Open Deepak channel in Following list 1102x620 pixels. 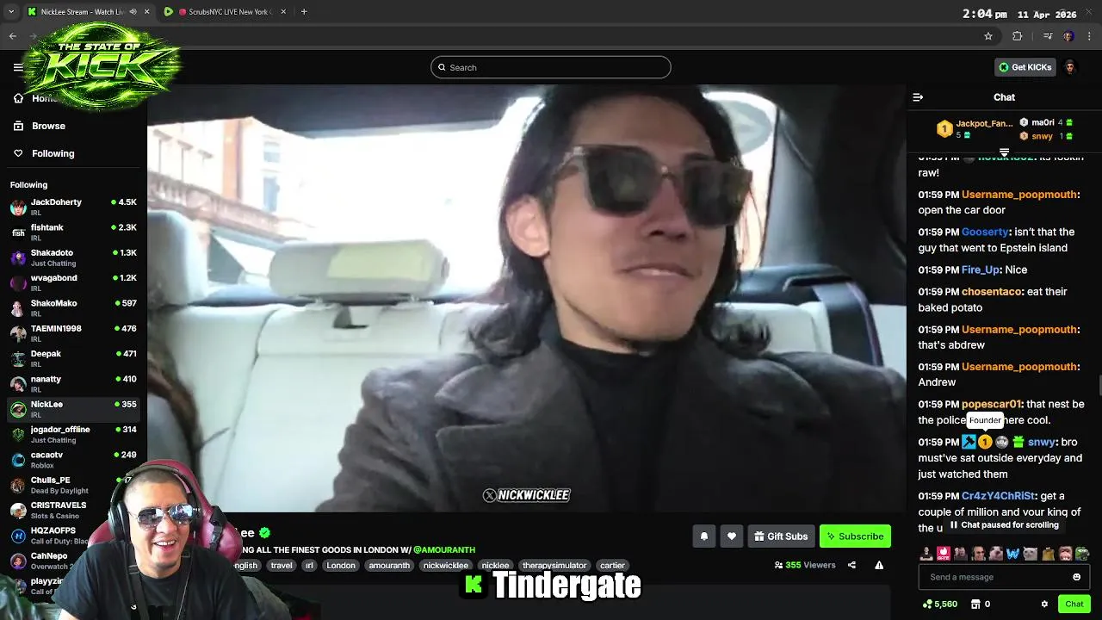74,358
